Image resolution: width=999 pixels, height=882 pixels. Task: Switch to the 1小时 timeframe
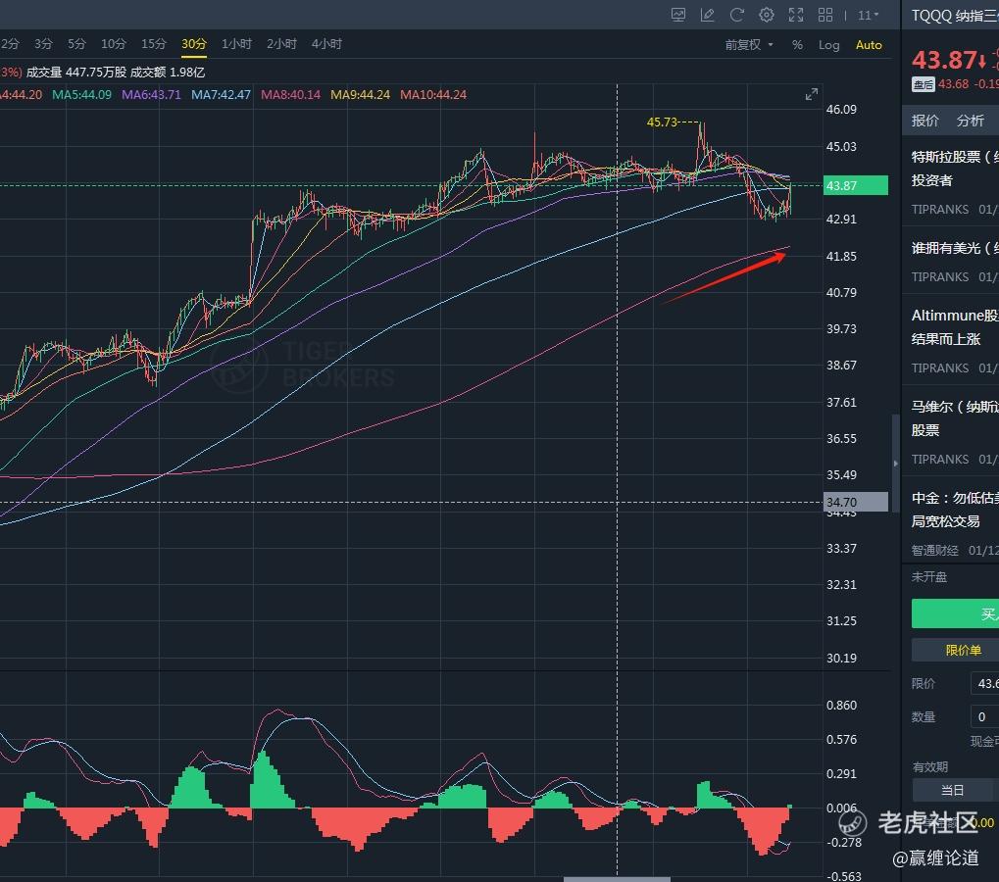click(x=236, y=44)
